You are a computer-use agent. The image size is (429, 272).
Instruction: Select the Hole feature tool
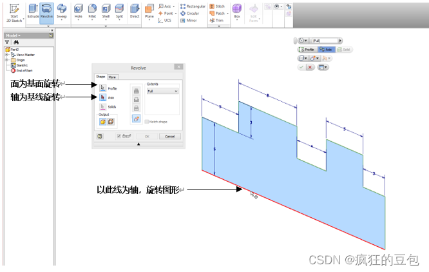point(78,12)
